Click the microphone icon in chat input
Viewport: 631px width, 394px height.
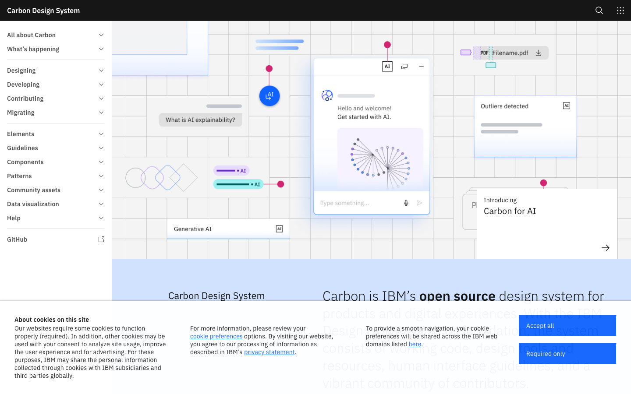406,203
